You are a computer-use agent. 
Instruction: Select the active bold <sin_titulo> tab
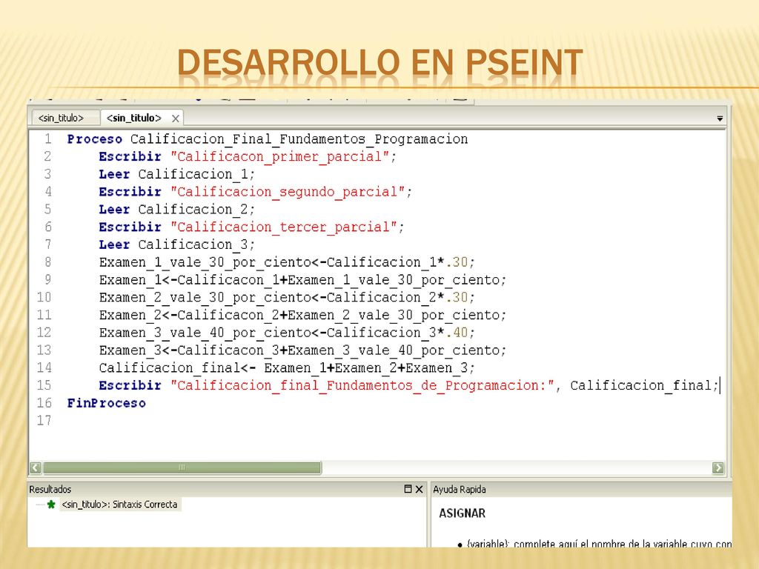[x=133, y=118]
